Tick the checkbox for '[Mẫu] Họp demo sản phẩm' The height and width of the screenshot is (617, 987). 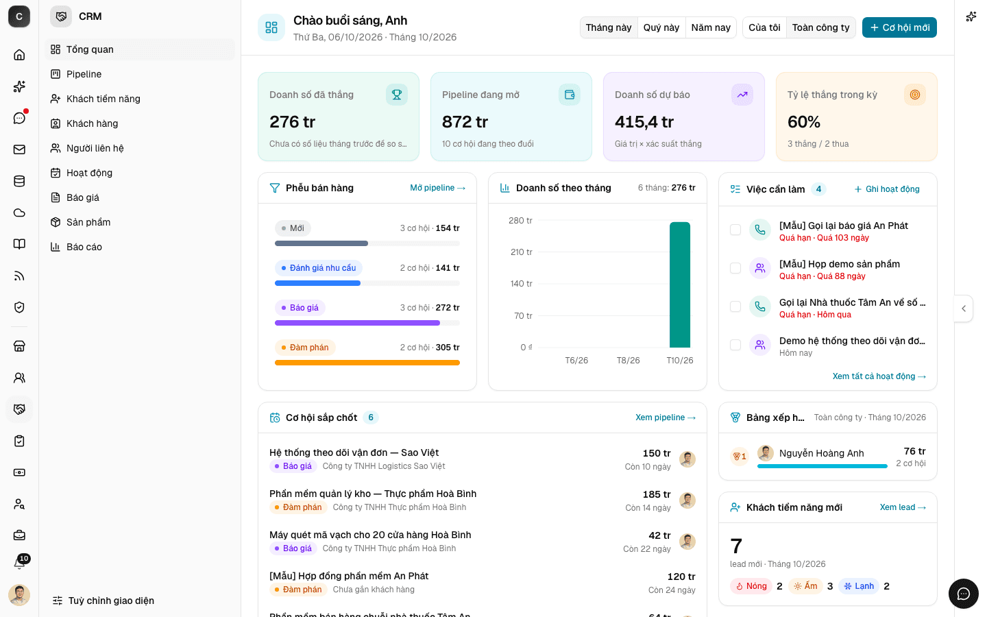735,268
